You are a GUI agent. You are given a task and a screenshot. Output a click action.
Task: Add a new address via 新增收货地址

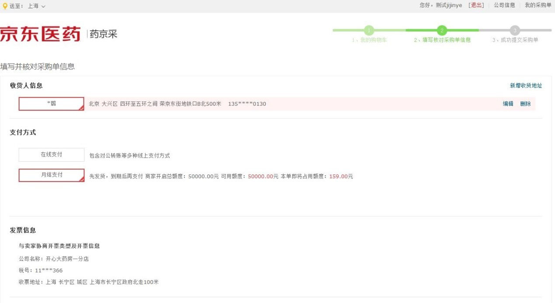coord(526,86)
